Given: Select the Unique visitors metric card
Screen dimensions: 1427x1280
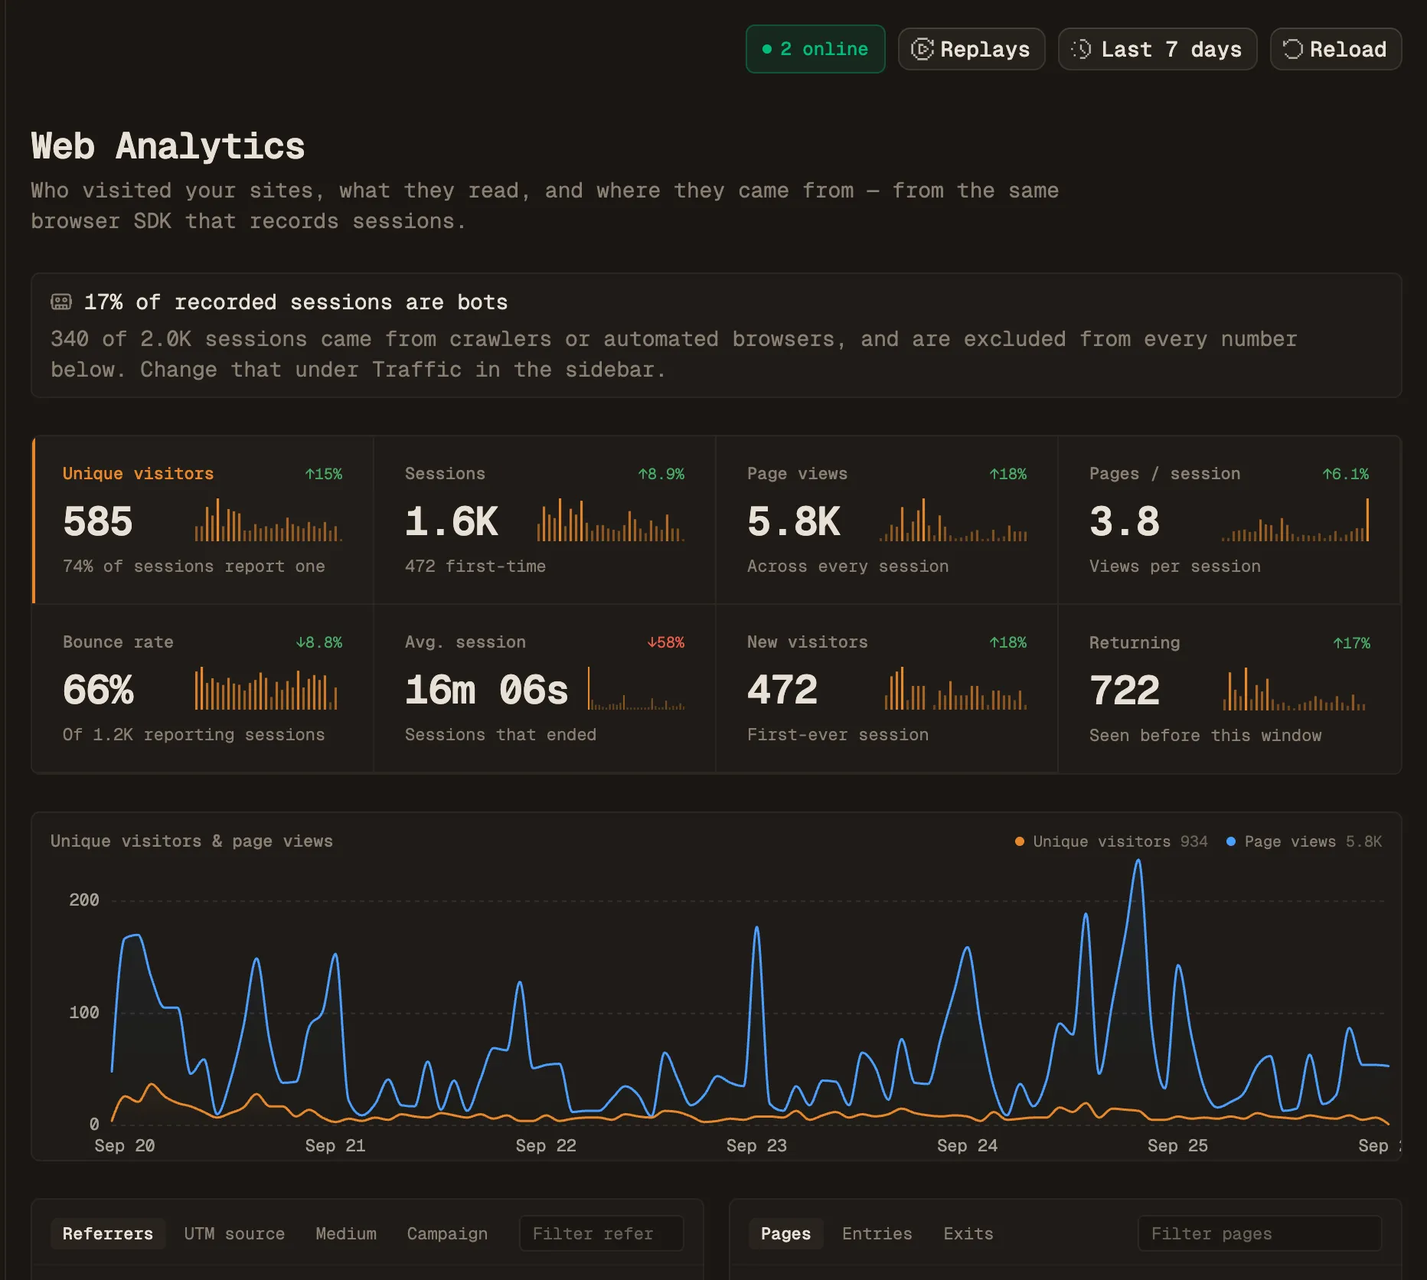Looking at the screenshot, I should pos(202,521).
